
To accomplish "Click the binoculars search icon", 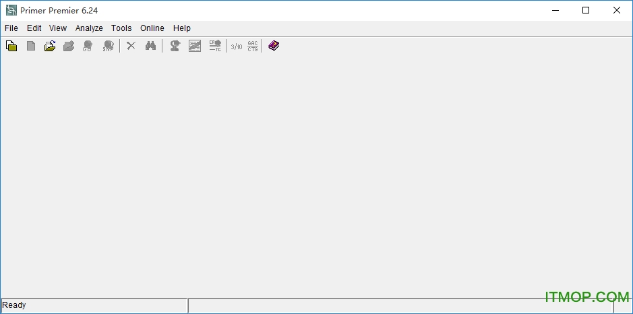I will (151, 46).
